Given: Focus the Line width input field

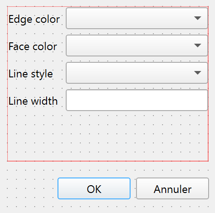Looking at the screenshot, I should coord(137,100).
